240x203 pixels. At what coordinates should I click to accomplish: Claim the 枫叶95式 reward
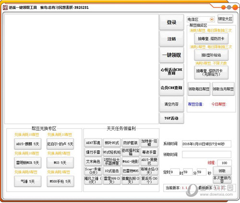click(x=112, y=143)
